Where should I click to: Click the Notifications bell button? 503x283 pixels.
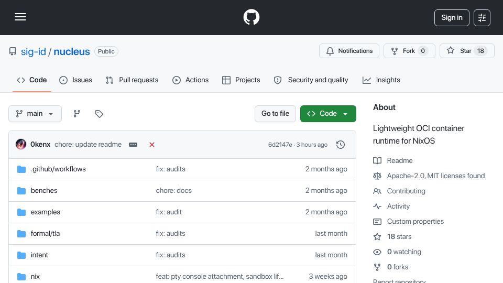(349, 51)
